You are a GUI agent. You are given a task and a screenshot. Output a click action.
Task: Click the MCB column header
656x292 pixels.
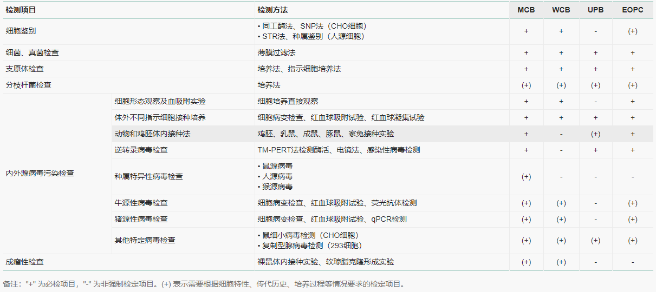(525, 10)
